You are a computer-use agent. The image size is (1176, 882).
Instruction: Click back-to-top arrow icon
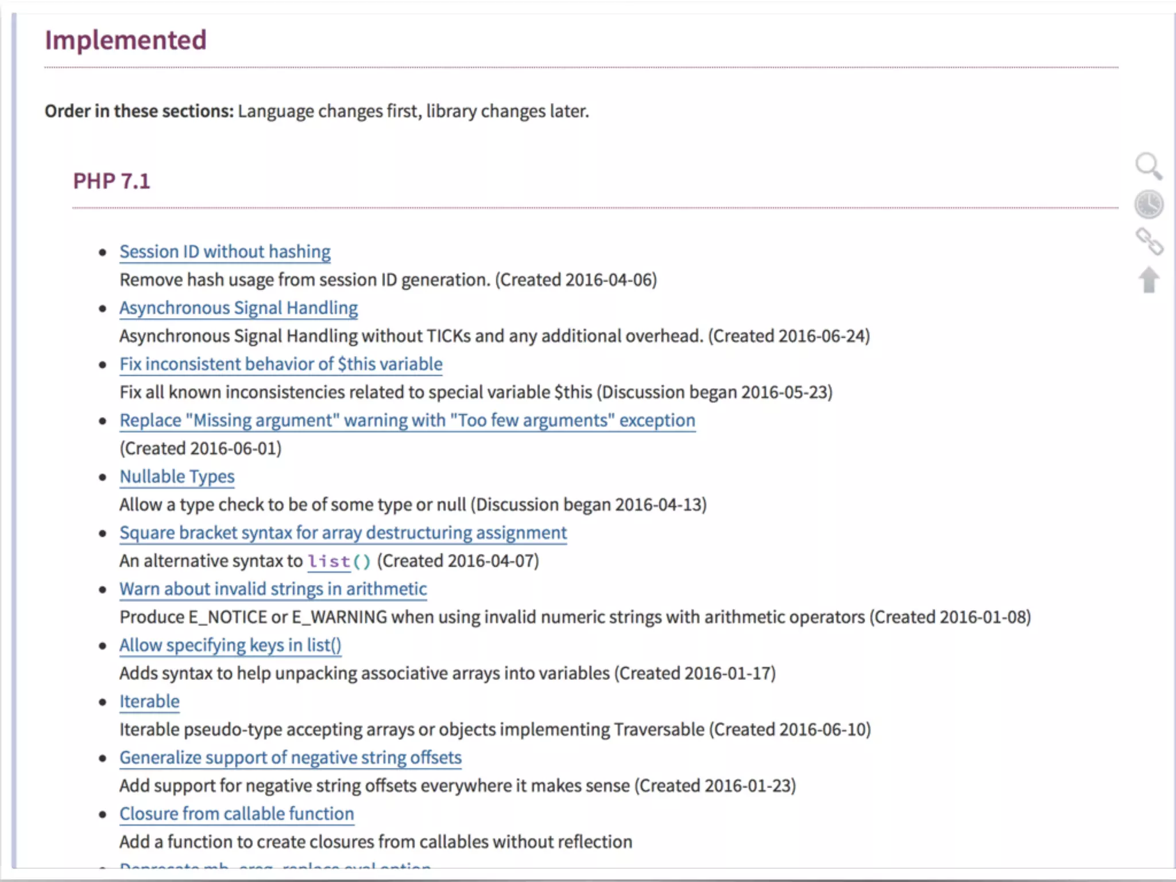pyautogui.click(x=1148, y=280)
